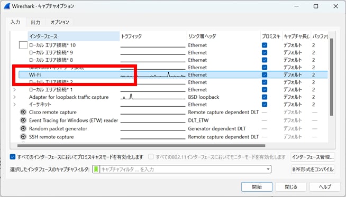Select the Wi-Fi interface row
Screen dimensions: 346x197
click(173, 74)
